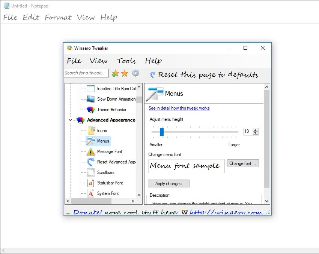The image size is (319, 254).
Task: Click tree horizontal scroll right arrow
Action: click(x=133, y=201)
